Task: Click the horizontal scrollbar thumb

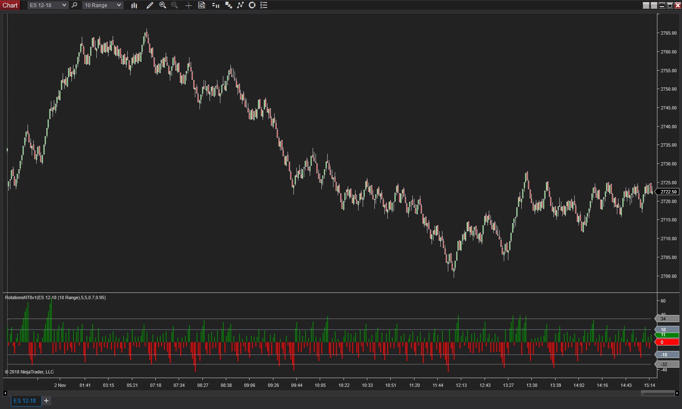Action: [658, 393]
